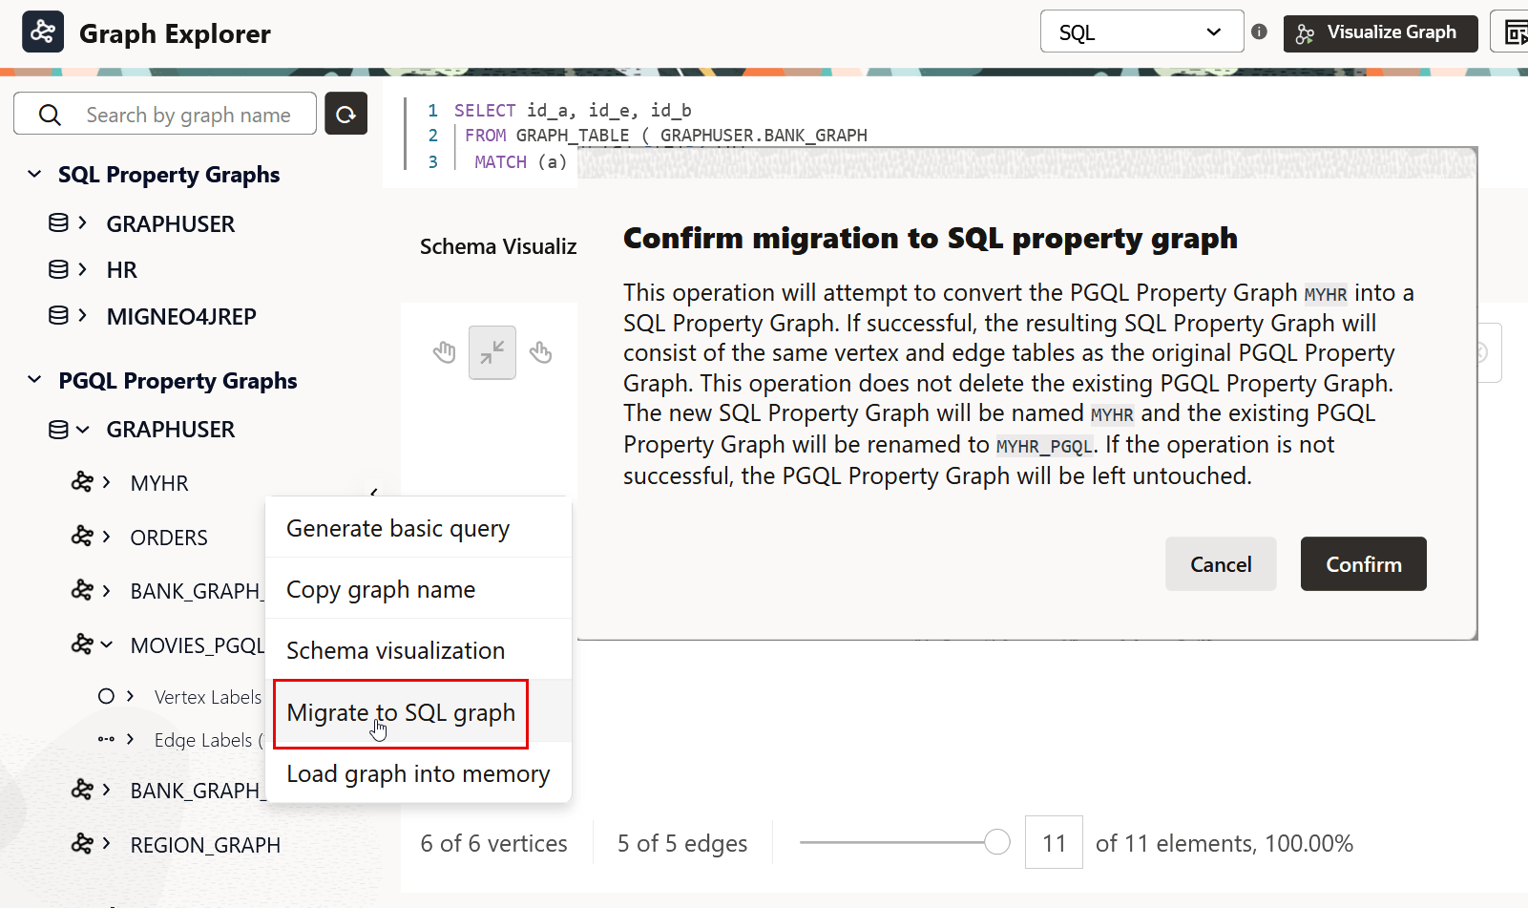Click Cancel in the migration dialog

(x=1221, y=564)
